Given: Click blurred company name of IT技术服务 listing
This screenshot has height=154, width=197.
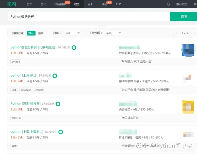Looking at the screenshot, I should [x=128, y=132].
